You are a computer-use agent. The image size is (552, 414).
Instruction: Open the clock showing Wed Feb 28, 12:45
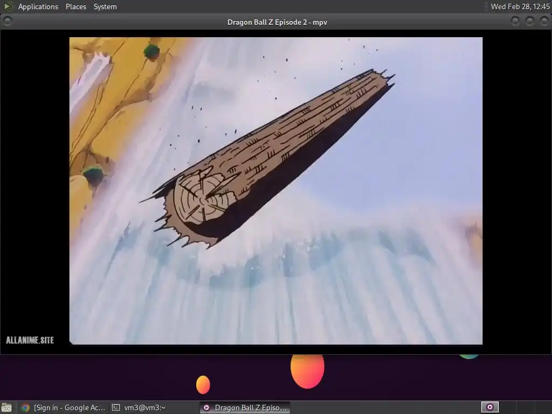coord(520,6)
